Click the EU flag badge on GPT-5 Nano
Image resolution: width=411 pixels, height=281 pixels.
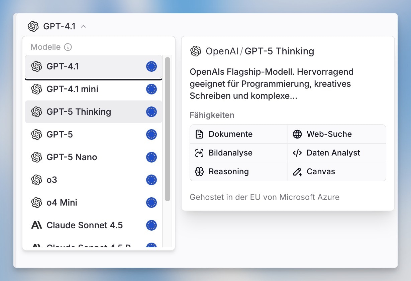pos(151,157)
